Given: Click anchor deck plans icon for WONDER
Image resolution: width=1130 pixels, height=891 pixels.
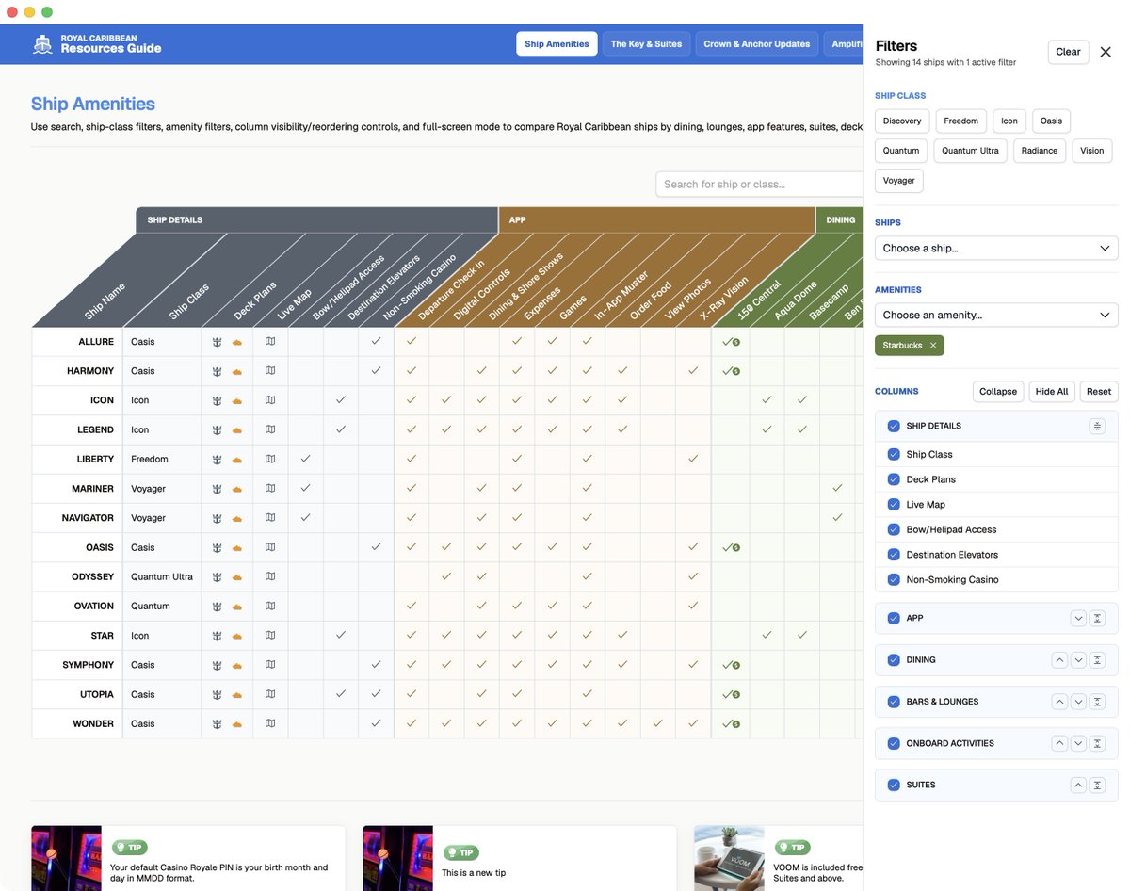Looking at the screenshot, I should (x=217, y=724).
